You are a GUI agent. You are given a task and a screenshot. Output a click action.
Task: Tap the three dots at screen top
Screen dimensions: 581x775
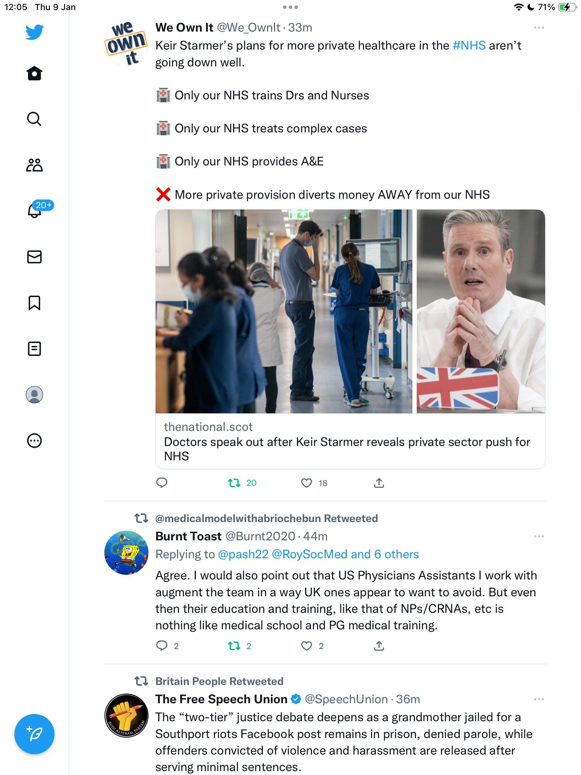tap(290, 7)
